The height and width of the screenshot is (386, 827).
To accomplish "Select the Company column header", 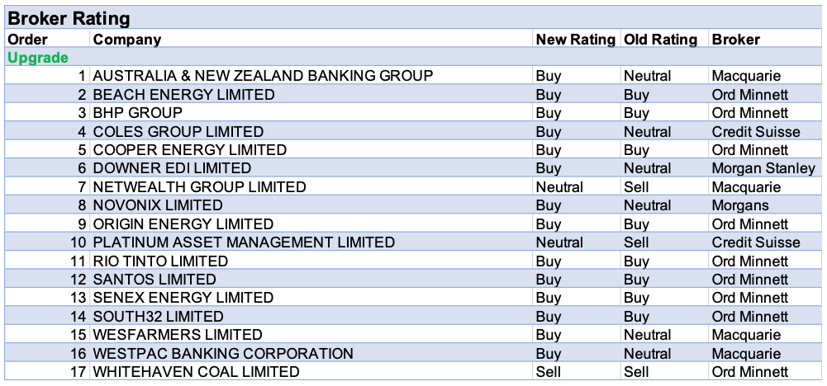I will tap(127, 39).
